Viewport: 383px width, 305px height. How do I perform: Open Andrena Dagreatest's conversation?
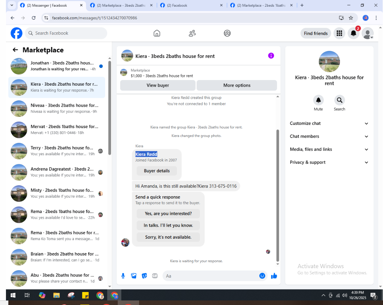(x=57, y=172)
